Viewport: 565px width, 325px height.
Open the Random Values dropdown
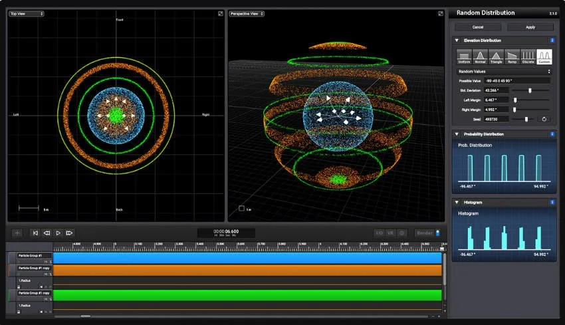point(504,71)
